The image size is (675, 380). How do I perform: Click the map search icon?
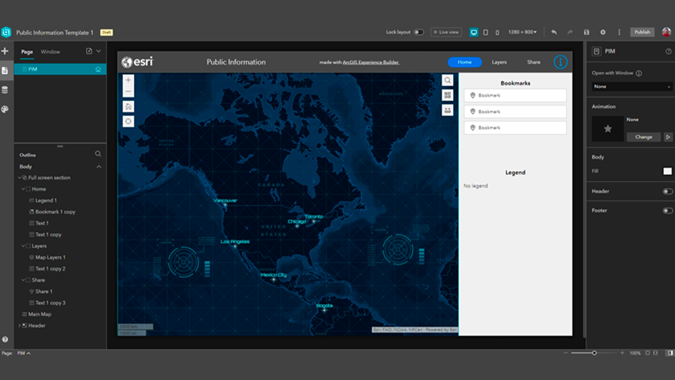point(447,80)
